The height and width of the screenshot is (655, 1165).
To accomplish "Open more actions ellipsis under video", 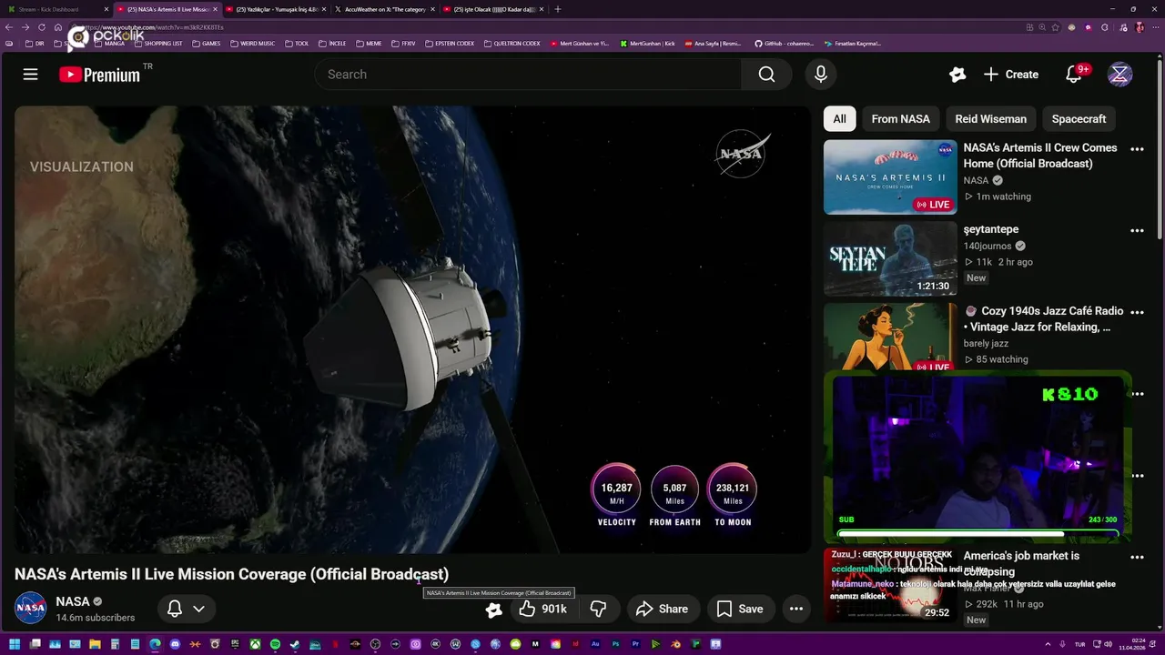I will (x=795, y=609).
